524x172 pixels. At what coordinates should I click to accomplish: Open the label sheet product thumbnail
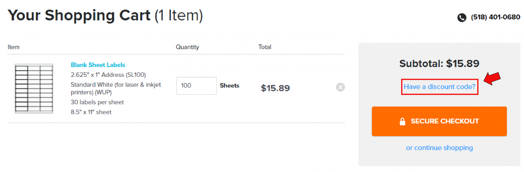(x=34, y=89)
